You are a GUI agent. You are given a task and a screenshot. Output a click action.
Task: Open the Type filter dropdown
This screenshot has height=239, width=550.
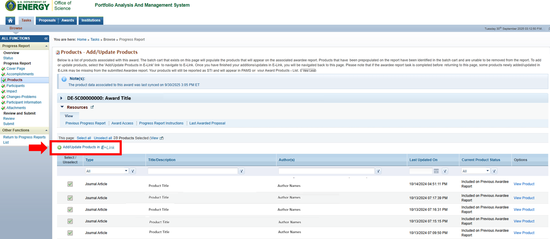pos(107,171)
